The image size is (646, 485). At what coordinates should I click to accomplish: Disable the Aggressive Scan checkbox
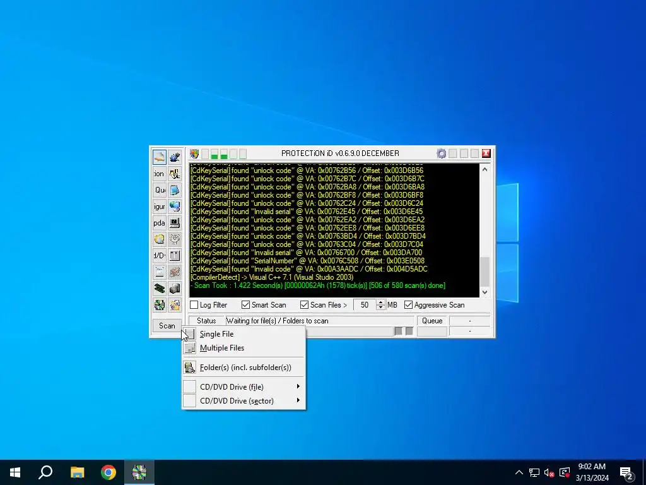(408, 305)
